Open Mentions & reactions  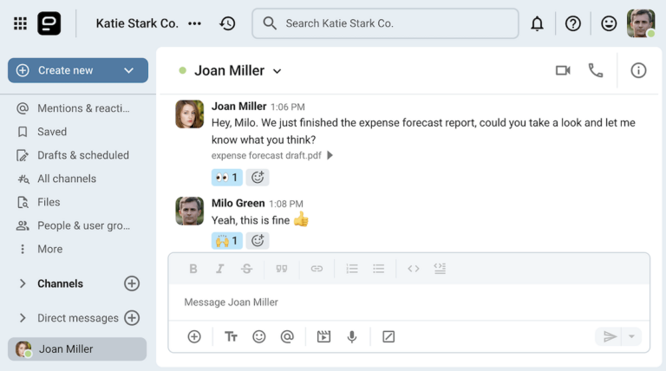click(x=73, y=108)
